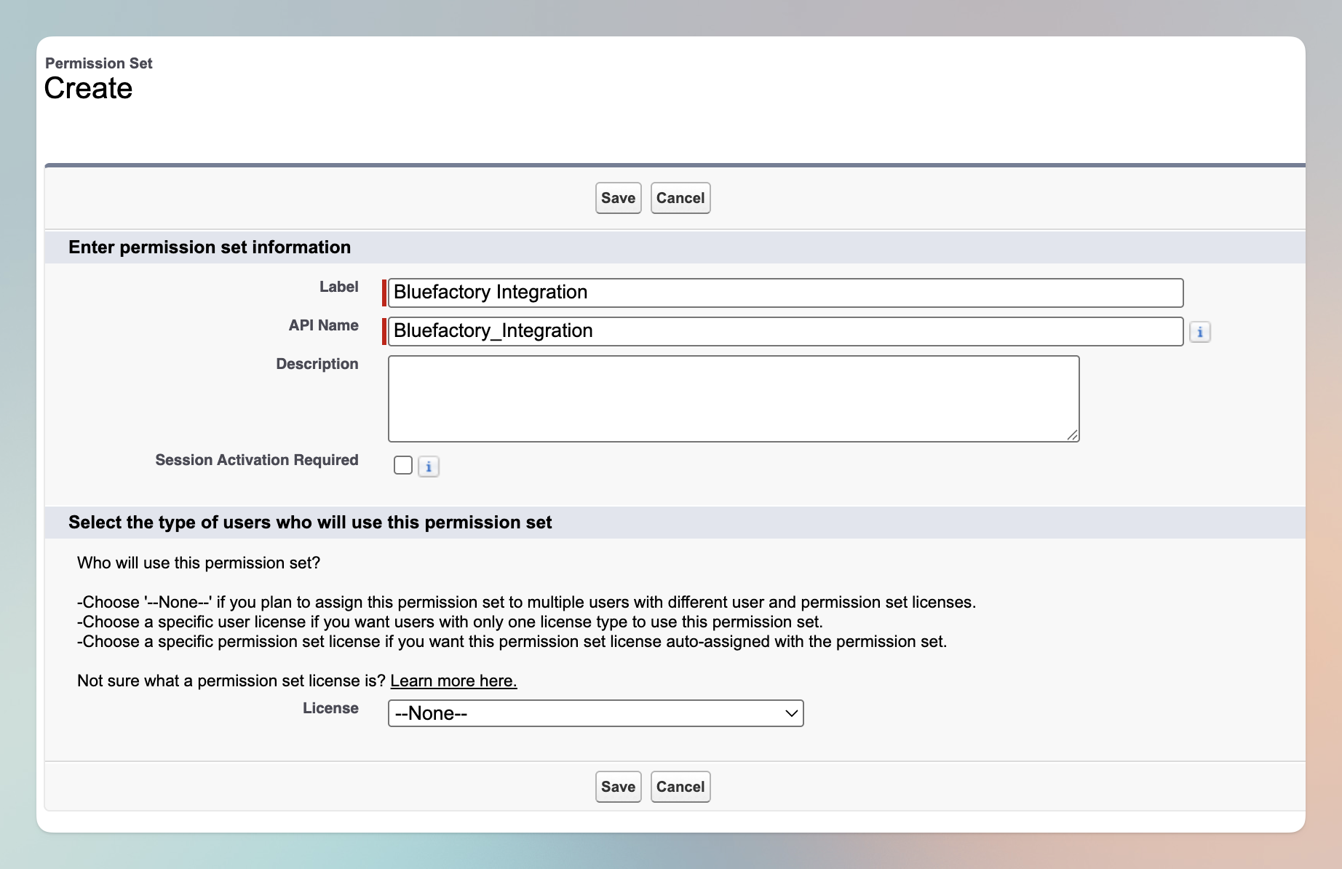Click the top Cancel button
Screen dimensions: 1342x869
point(680,198)
